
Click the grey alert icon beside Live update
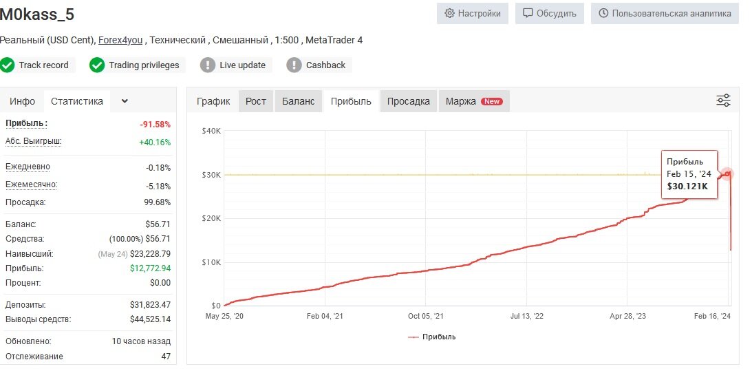[x=208, y=65]
